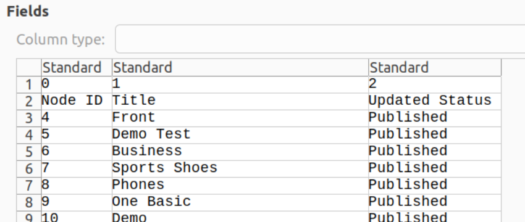The height and width of the screenshot is (222, 525).
Task: Select the second Standard column header
Action: coord(240,68)
